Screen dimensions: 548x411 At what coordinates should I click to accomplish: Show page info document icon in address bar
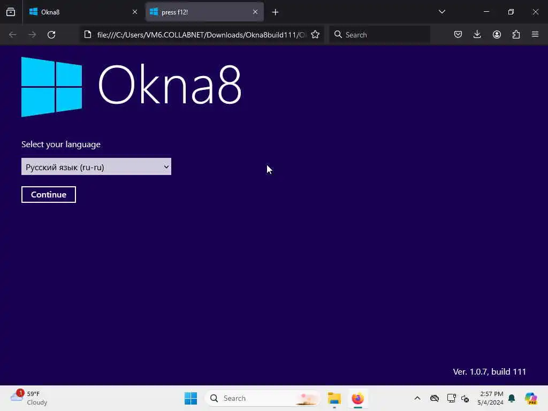click(x=88, y=35)
